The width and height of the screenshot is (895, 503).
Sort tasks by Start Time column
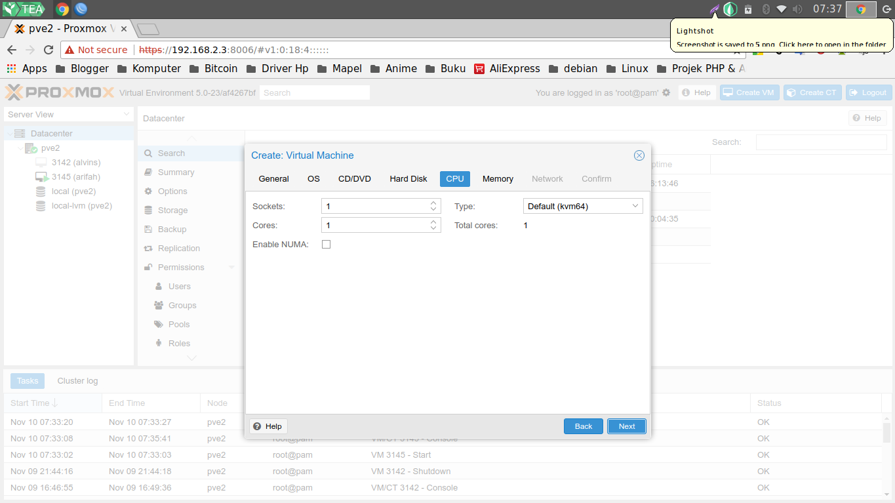click(52, 403)
